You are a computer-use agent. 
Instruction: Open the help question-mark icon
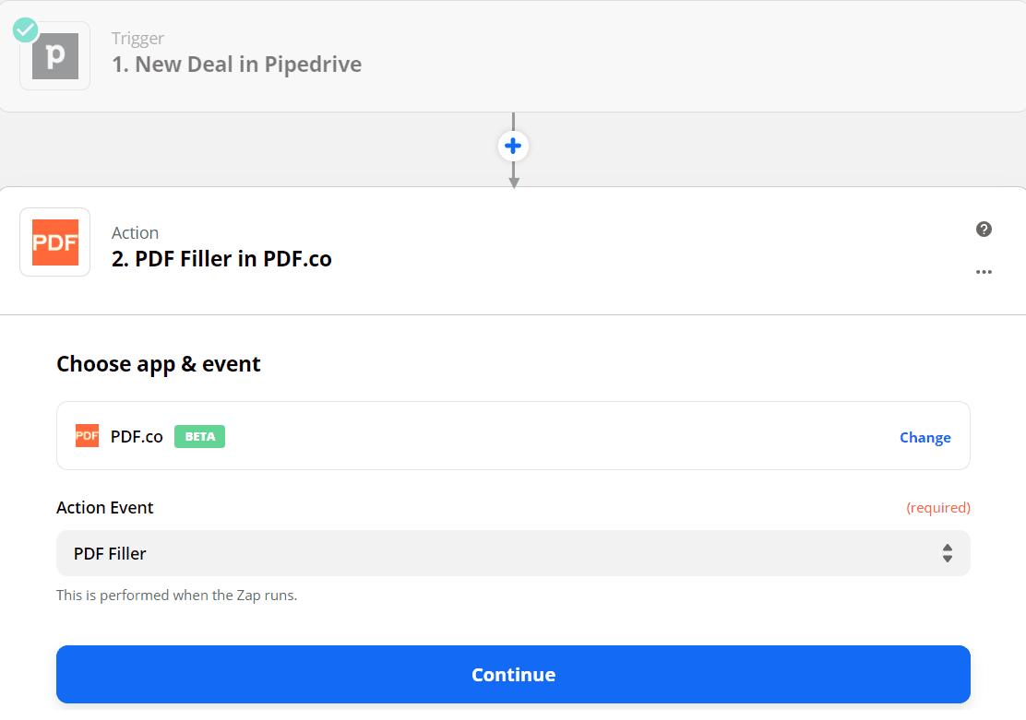[984, 229]
